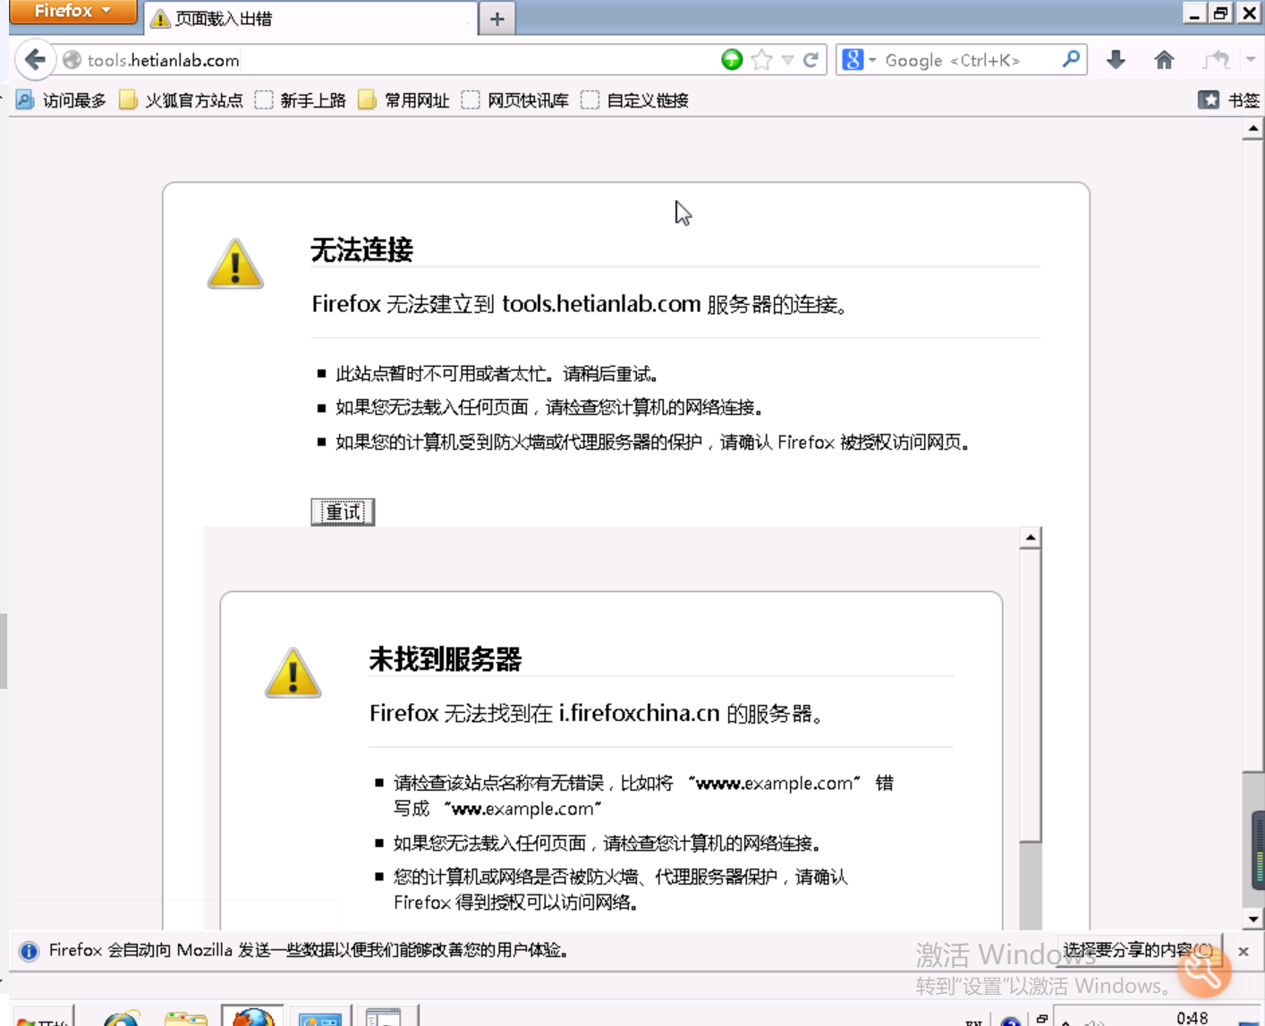
Task: Close the Firefox window
Action: click(x=1249, y=13)
